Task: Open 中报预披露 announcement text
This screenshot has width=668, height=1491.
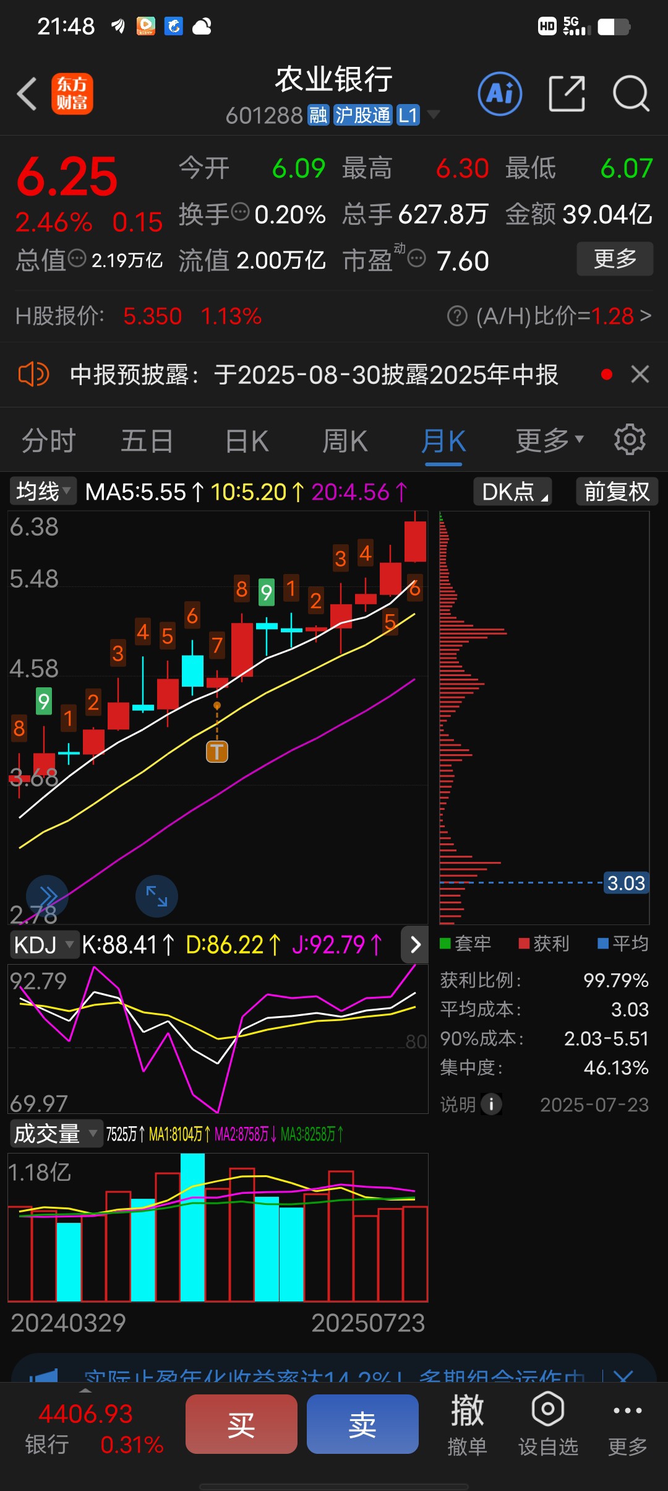Action: 314,375
